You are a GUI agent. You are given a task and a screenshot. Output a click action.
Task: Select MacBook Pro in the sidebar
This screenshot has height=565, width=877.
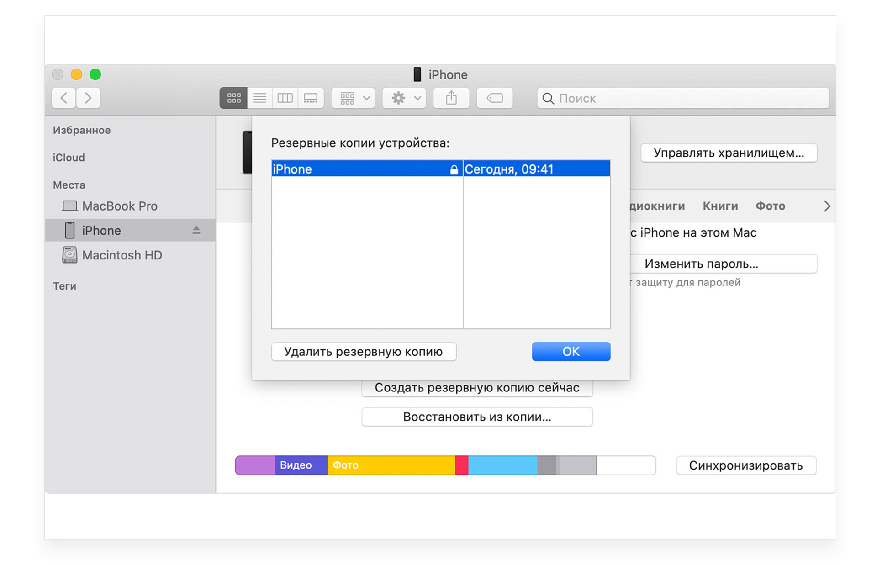tap(130, 206)
